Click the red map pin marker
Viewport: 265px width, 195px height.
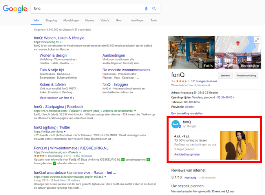tap(238, 44)
